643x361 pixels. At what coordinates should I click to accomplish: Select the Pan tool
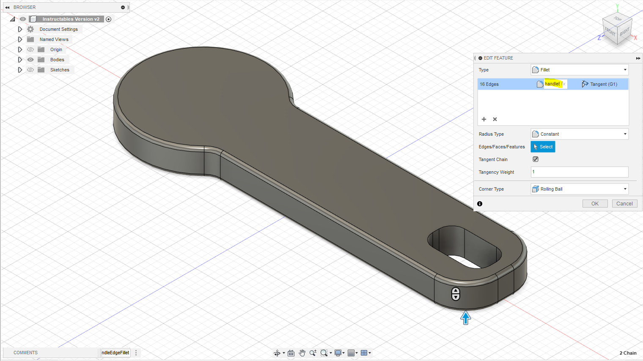click(x=302, y=353)
